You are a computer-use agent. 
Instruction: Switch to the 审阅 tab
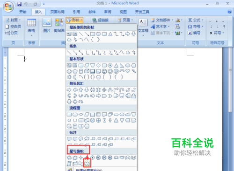[108, 12]
